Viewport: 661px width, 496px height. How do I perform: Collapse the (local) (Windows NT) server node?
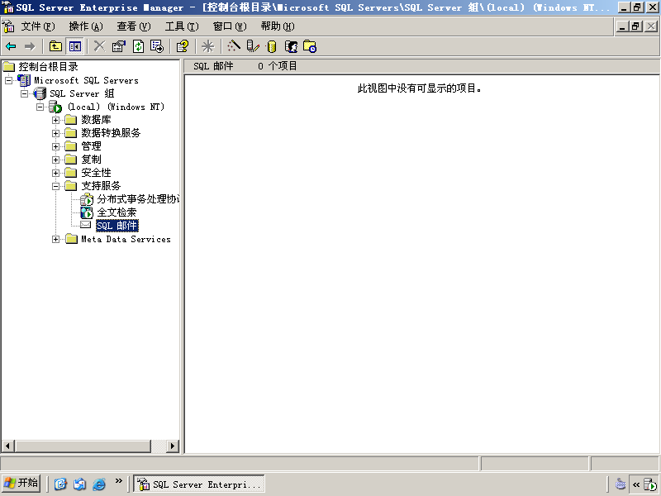coord(40,107)
